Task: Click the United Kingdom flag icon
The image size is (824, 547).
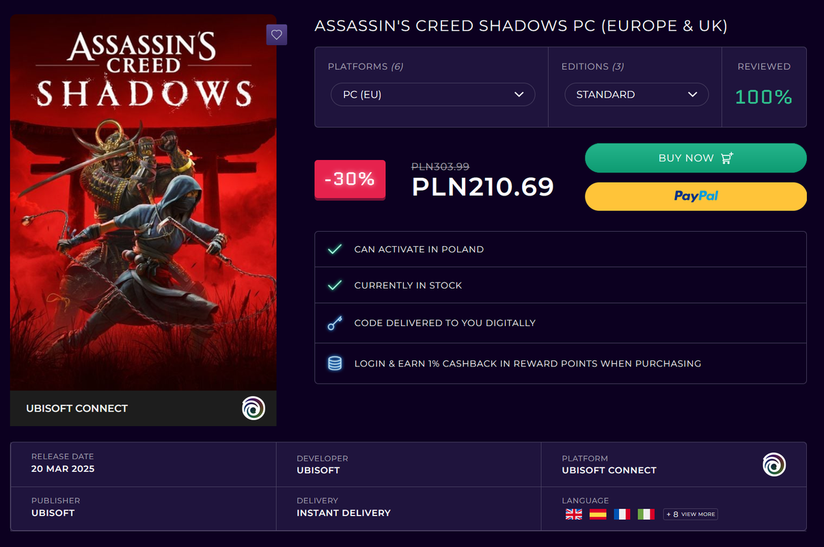Action: [574, 514]
